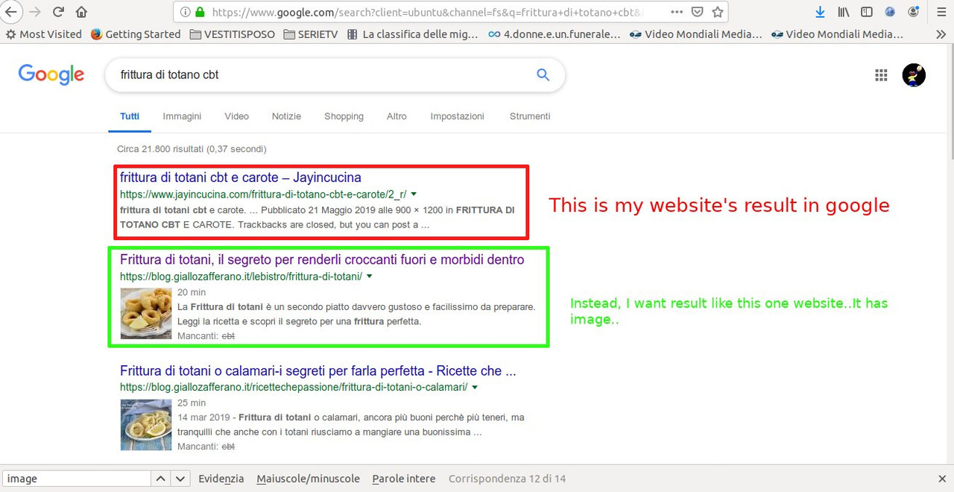Close the find bar

click(x=942, y=479)
